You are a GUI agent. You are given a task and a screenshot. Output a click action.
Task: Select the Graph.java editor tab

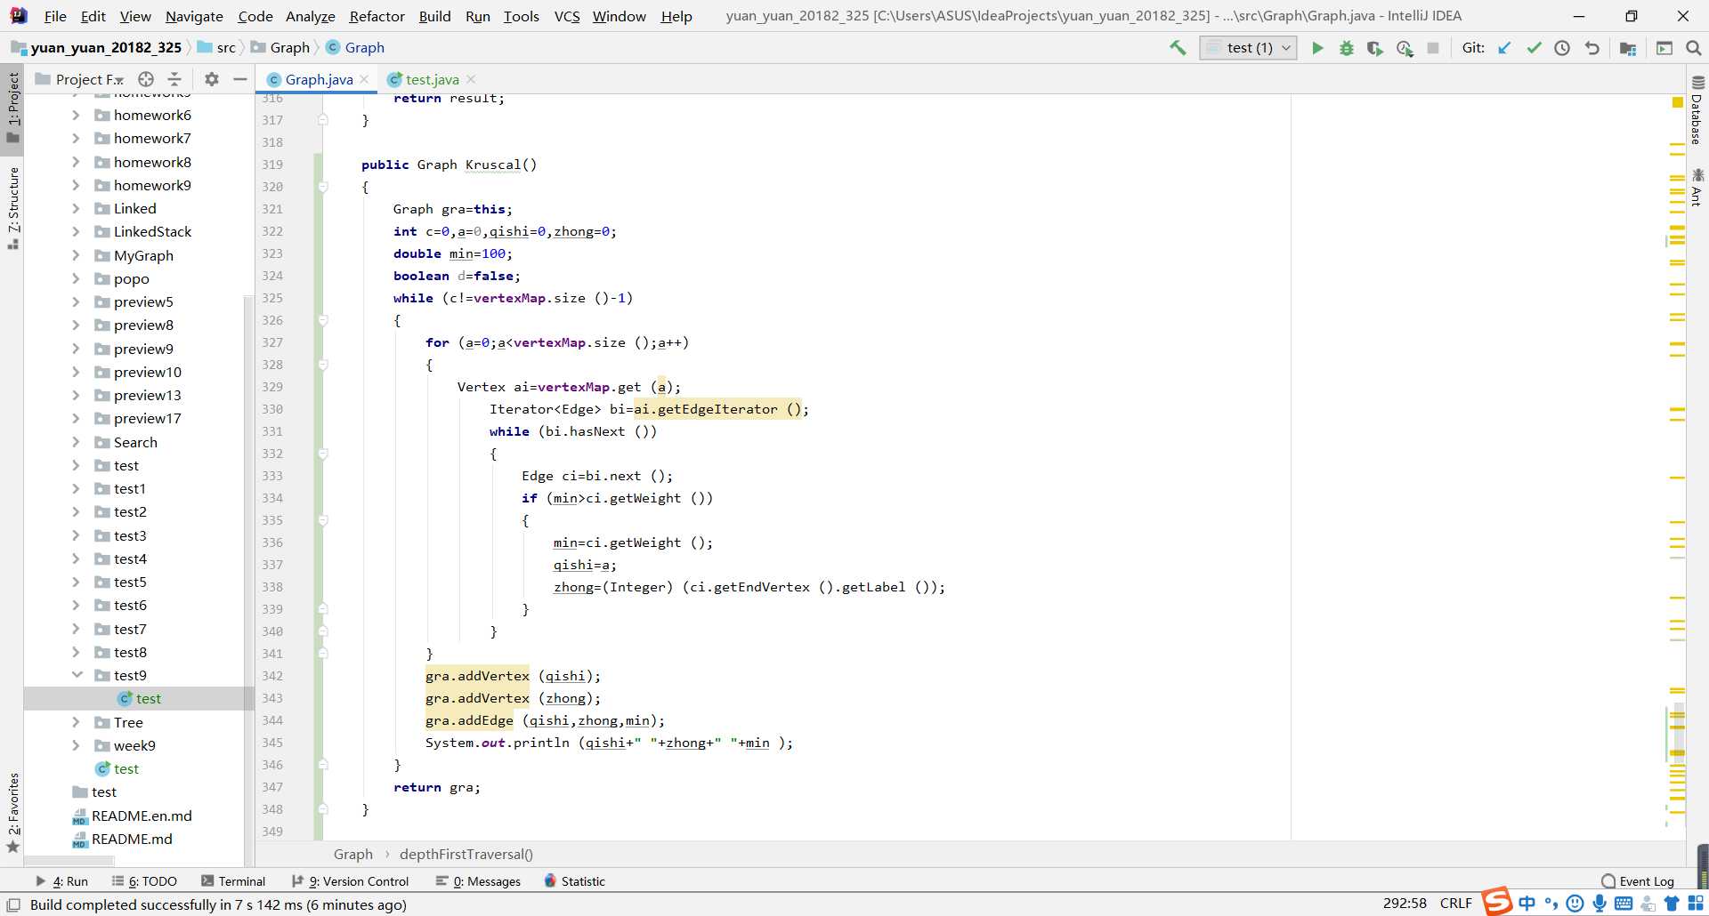[319, 79]
